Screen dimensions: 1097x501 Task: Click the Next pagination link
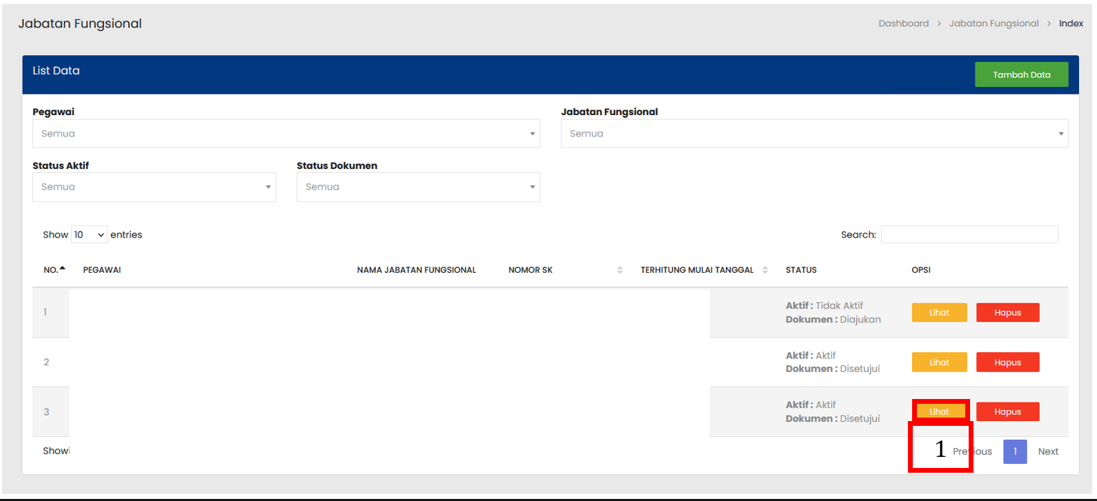[1048, 451]
